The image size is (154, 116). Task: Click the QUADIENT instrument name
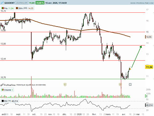pyautogui.click(x=10, y=3)
